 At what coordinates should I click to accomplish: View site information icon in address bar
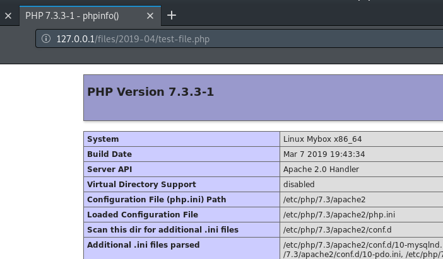pos(46,38)
